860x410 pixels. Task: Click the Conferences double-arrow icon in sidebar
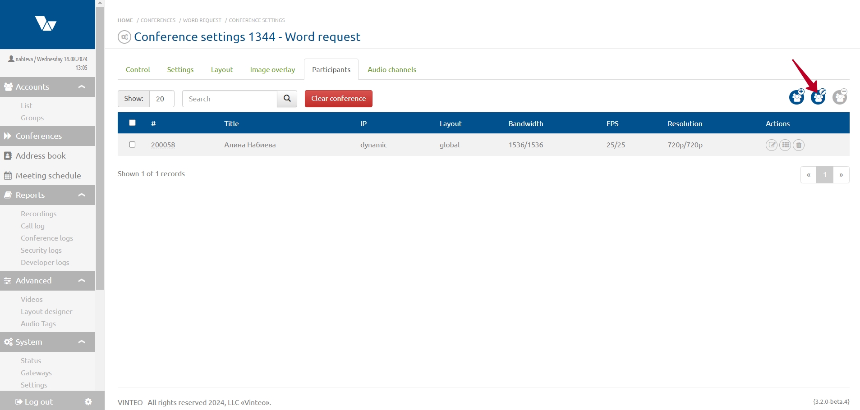coord(8,136)
